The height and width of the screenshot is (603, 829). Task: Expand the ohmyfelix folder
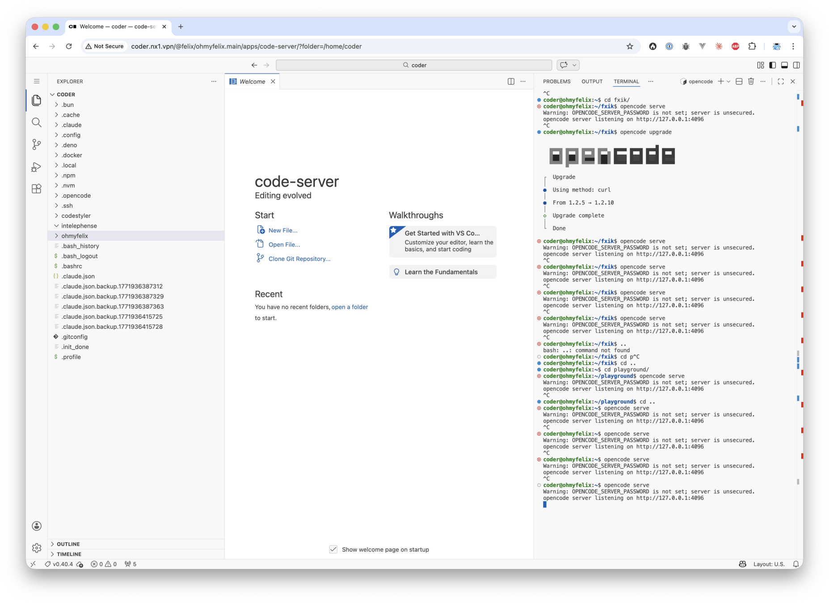click(x=136, y=236)
